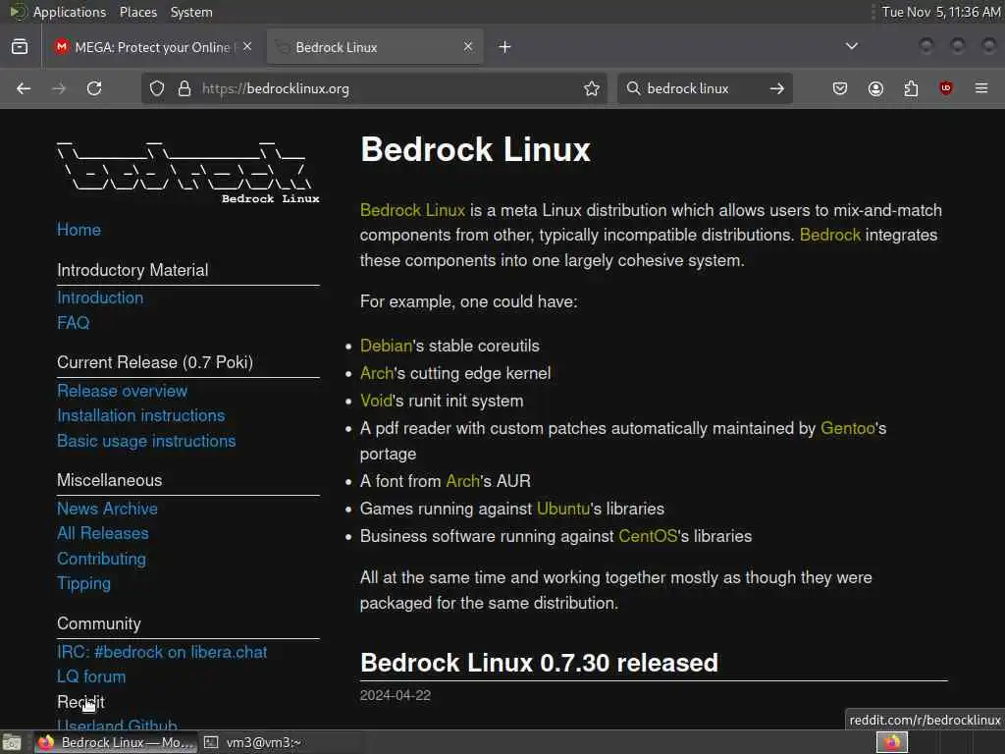Click the clock showing Tue Nov 5

pyautogui.click(x=940, y=12)
